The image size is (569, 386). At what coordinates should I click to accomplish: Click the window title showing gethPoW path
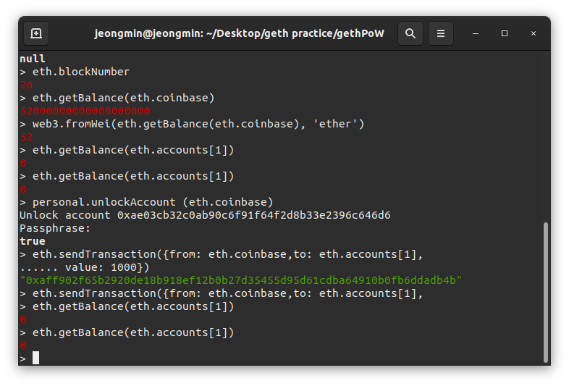[x=239, y=33]
